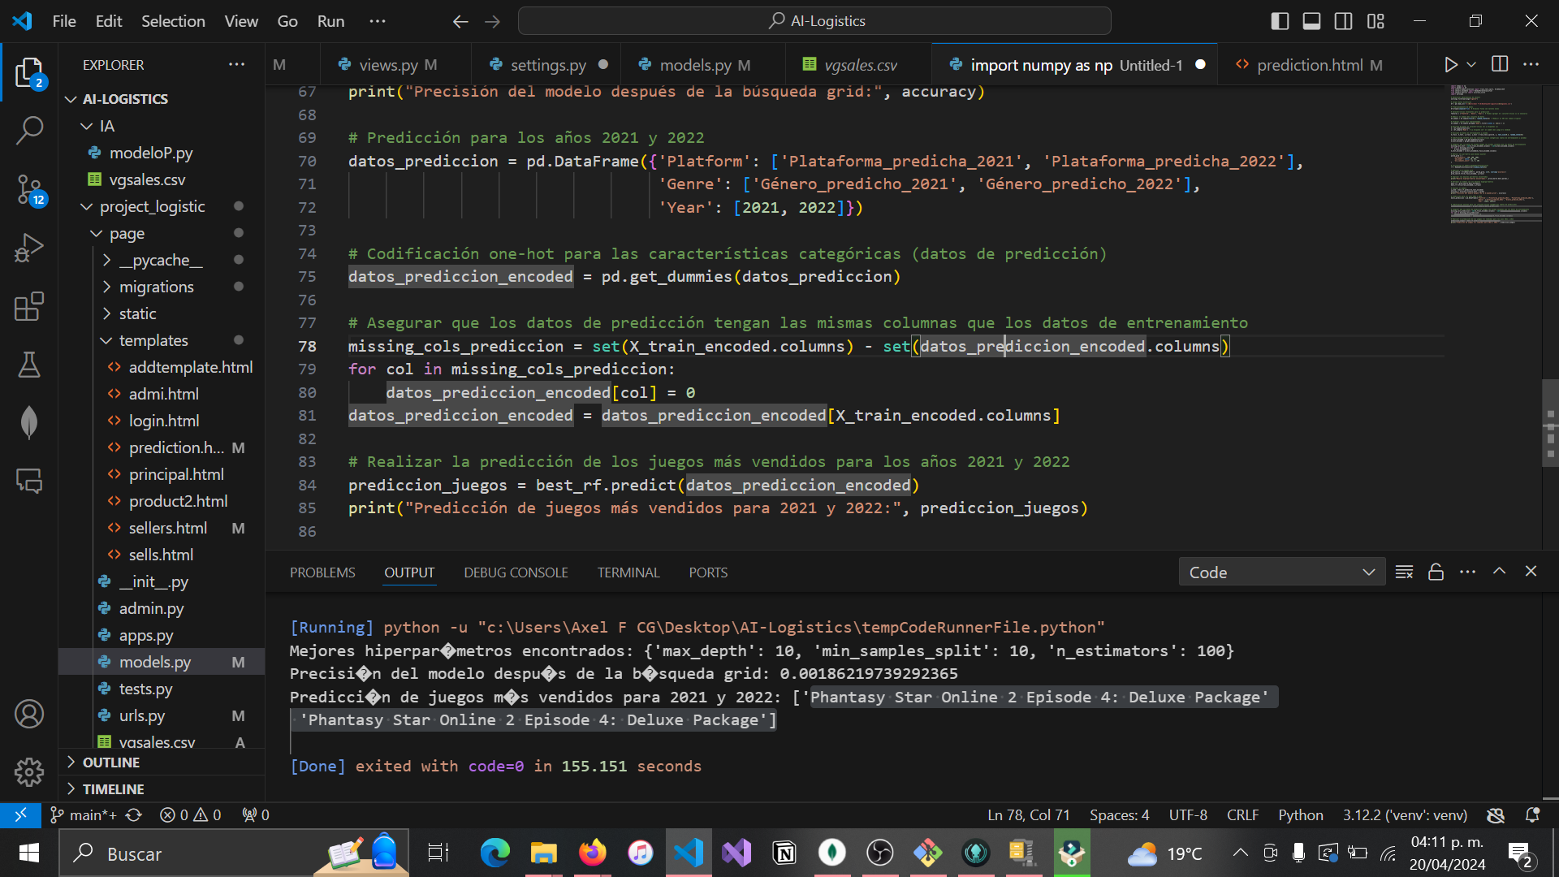This screenshot has width=1559, height=877.
Task: Click the Run Python file play button
Action: click(1450, 65)
